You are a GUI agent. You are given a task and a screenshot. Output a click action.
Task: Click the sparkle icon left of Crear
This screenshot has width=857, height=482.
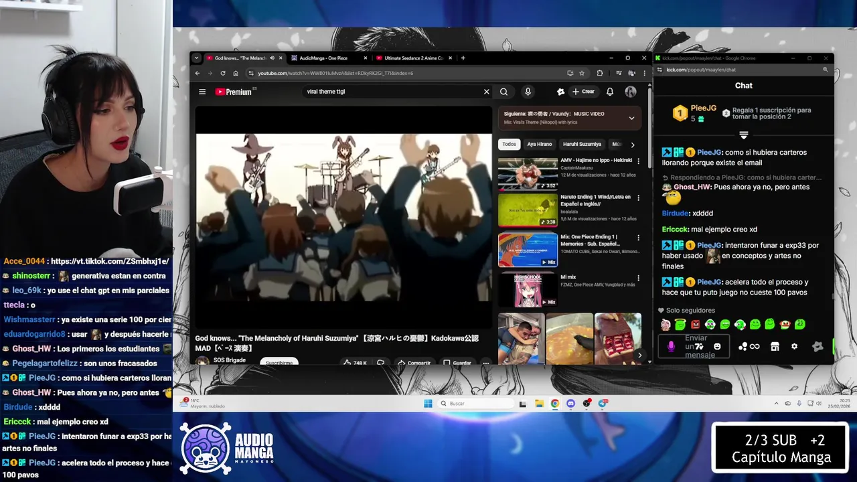pos(560,92)
